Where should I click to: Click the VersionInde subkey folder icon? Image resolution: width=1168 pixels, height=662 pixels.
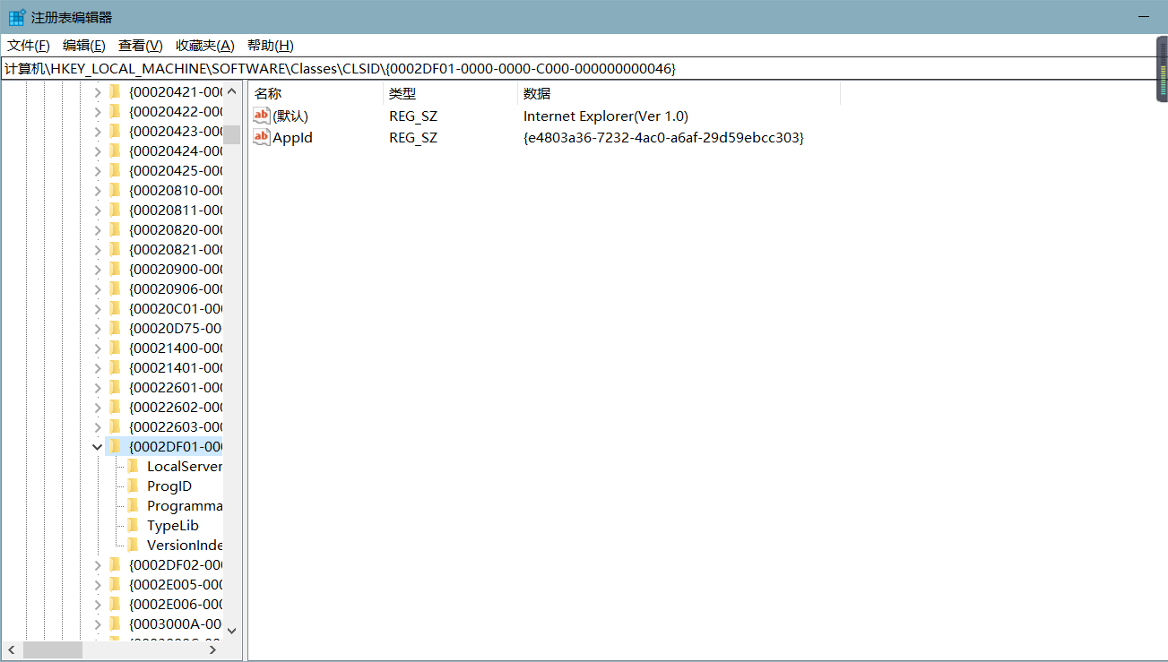[133, 545]
